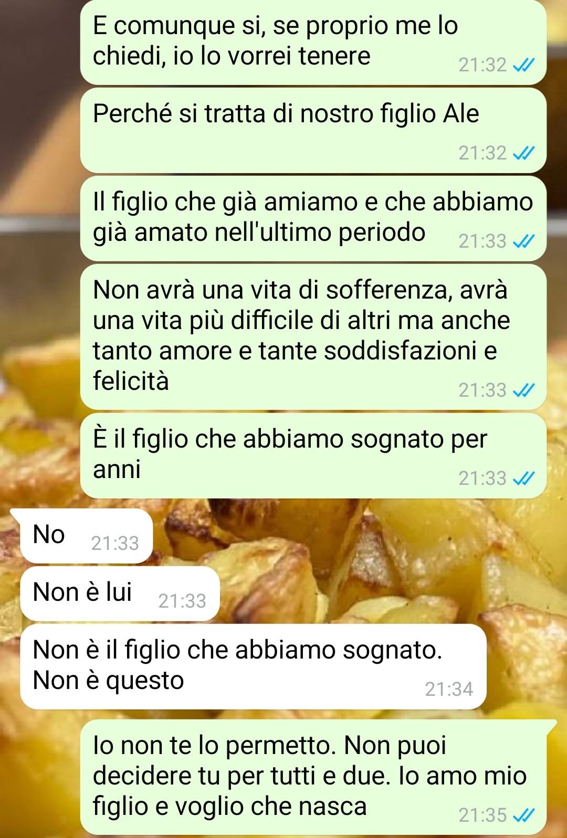The image size is (567, 838).
Task: Select message 'Non avrà una vita di sofferenza'
Action: click(313, 337)
